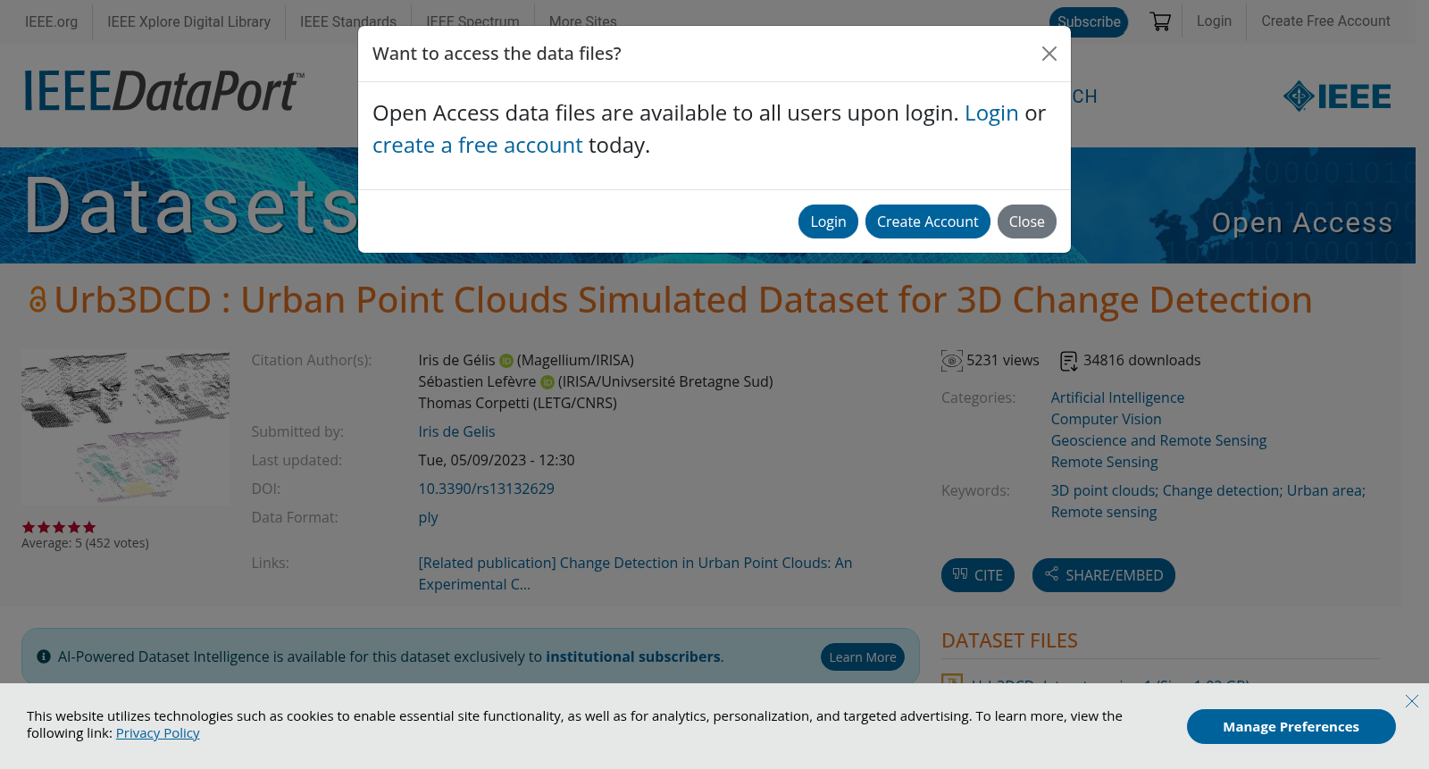Click the open access lock icon by title
This screenshot has width=1429, height=769.
37,300
